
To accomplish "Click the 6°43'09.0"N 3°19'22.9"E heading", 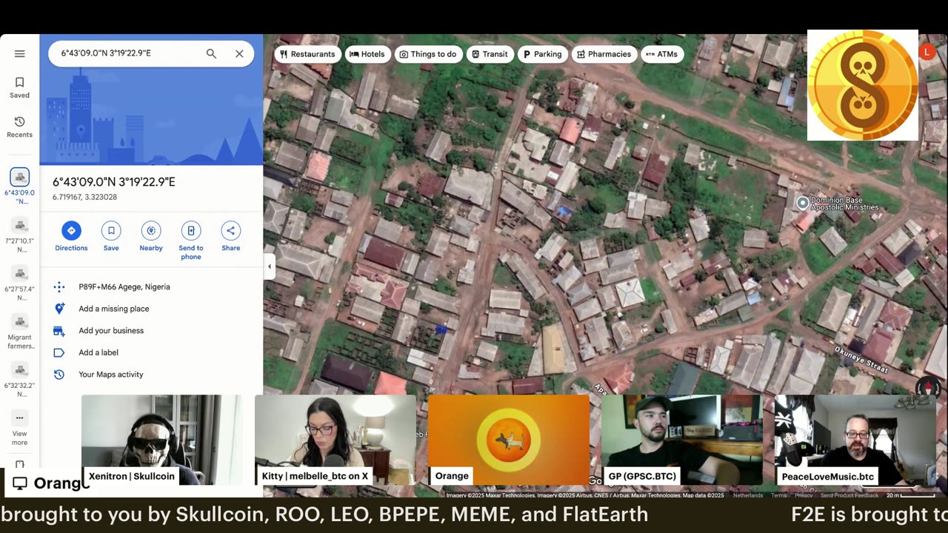I will click(x=114, y=182).
